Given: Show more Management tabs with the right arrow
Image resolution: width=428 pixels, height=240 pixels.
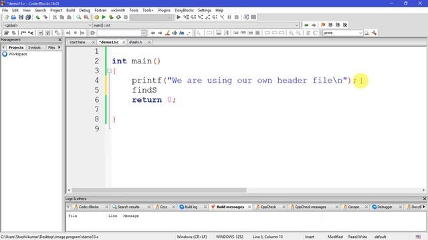Looking at the screenshot, I should pos(60,47).
